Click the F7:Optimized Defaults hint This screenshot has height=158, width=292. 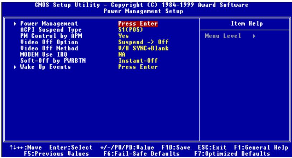tap(232, 154)
